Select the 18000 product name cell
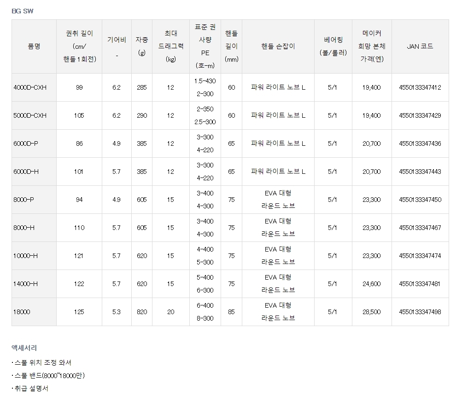This screenshot has height=396, width=462. click(x=22, y=312)
